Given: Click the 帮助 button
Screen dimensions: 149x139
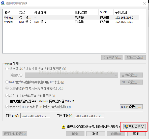Looking at the screenshot, I should click(136, 134).
